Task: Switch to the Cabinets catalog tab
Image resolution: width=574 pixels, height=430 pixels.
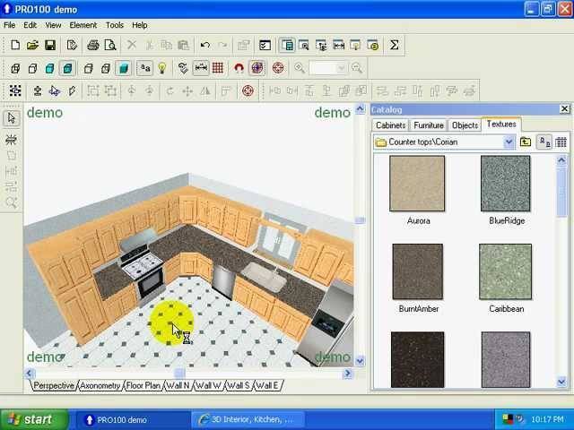Action: (x=391, y=125)
